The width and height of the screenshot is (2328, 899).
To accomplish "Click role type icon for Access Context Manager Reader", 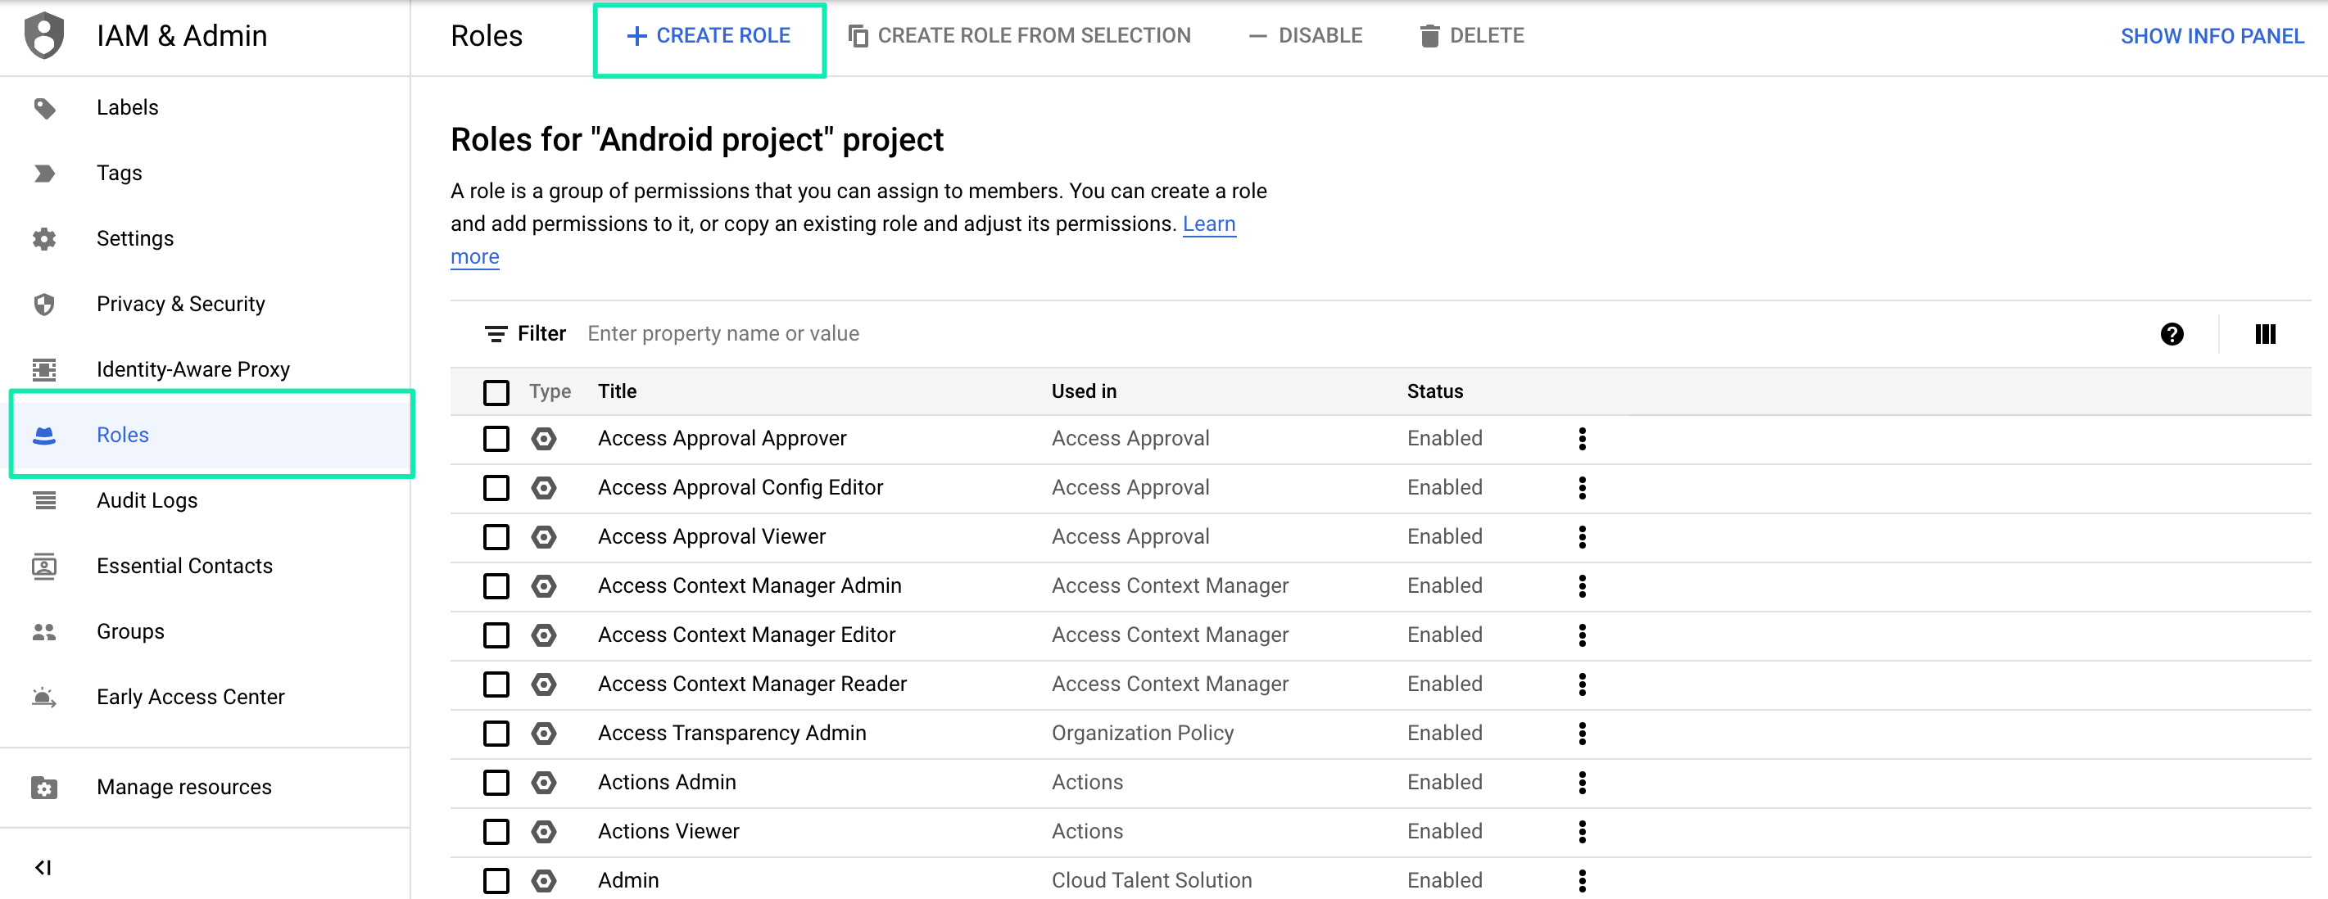I will (x=543, y=684).
